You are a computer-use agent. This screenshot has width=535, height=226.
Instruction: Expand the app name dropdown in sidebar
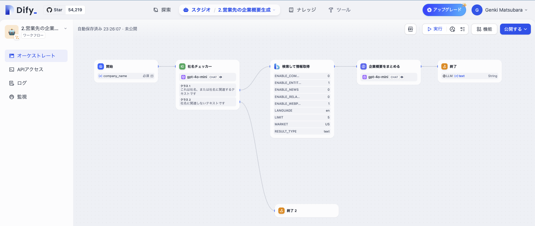[66, 28]
